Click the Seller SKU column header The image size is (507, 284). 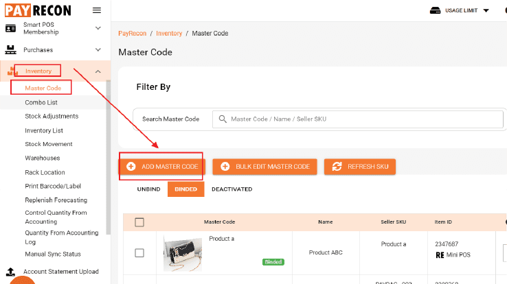[x=394, y=222]
